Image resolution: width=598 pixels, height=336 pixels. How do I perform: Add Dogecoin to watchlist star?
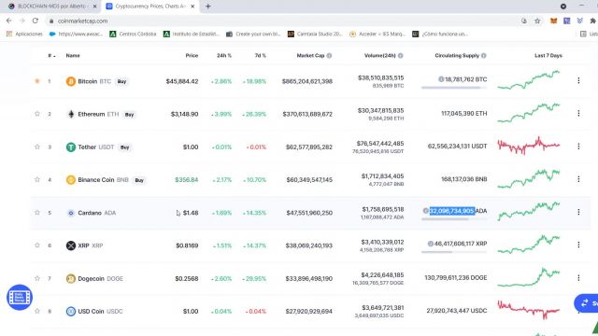[37, 278]
